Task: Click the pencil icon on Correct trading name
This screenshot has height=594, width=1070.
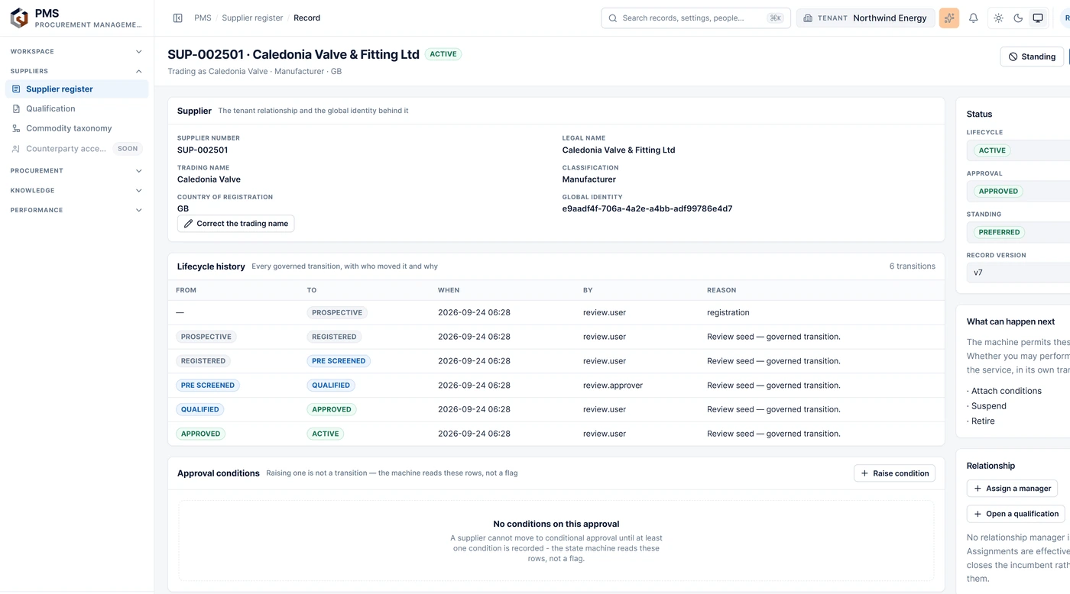Action: point(189,224)
